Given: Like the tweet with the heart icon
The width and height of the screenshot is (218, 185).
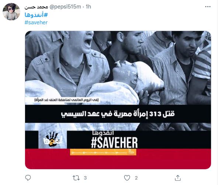Looking at the screenshot, I should (x=127, y=178).
